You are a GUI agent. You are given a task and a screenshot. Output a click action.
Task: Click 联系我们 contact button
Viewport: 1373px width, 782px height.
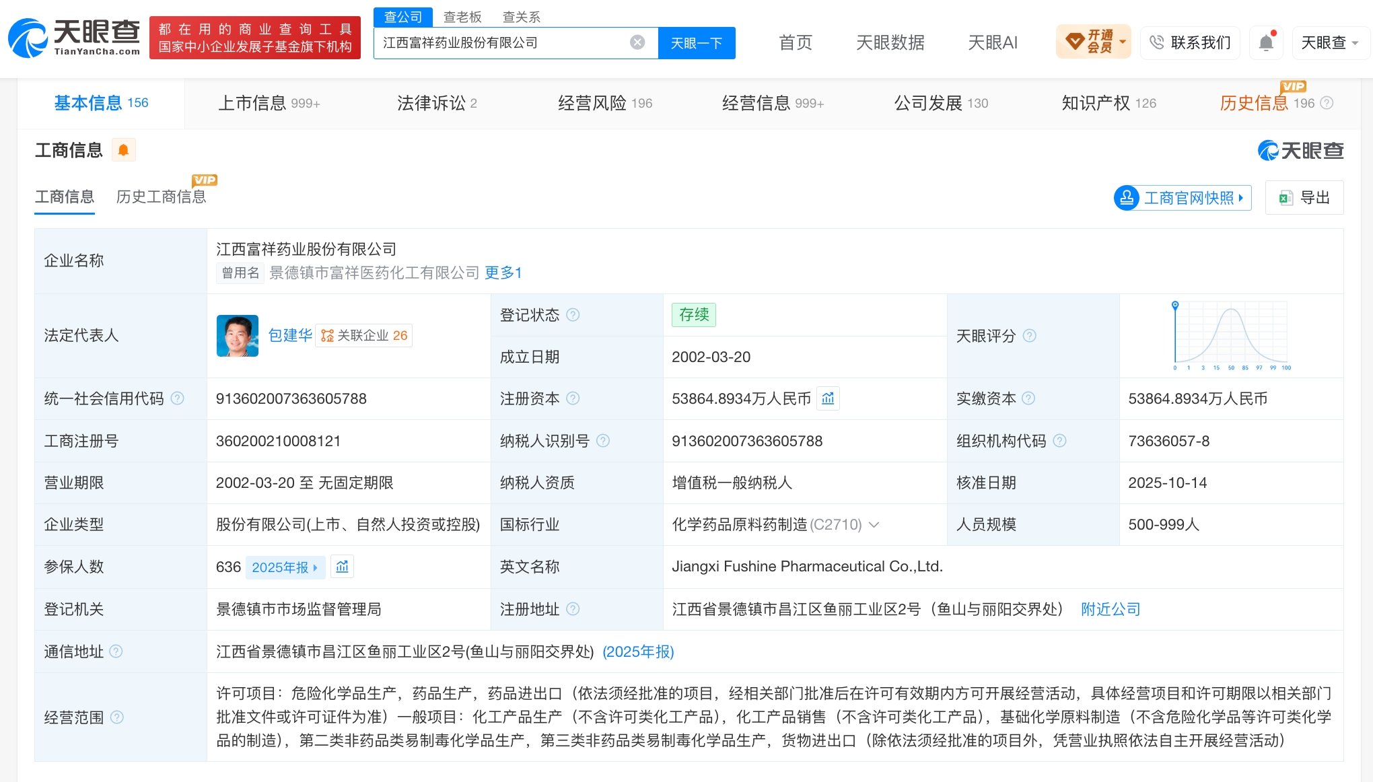click(x=1190, y=43)
